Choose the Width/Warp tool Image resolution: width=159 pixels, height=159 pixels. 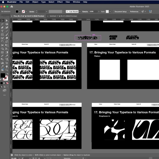pyautogui.click(x=2, y=45)
